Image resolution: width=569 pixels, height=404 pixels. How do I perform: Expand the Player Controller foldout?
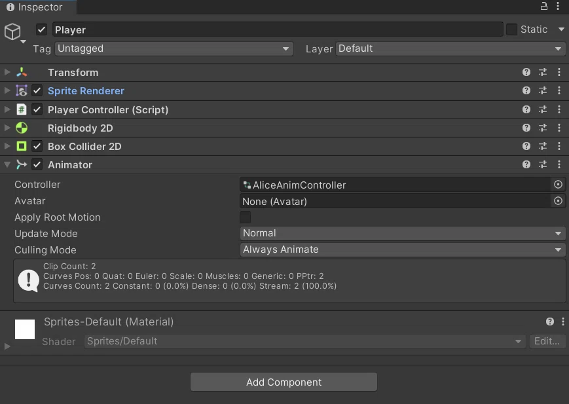coord(7,109)
